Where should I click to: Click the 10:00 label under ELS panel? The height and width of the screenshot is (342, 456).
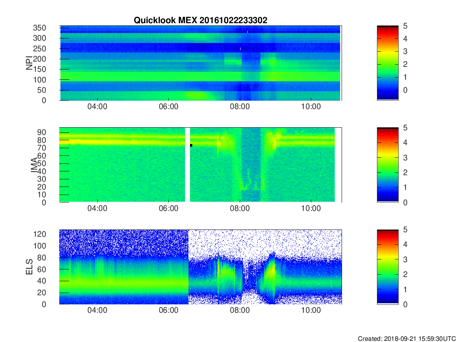311,311
